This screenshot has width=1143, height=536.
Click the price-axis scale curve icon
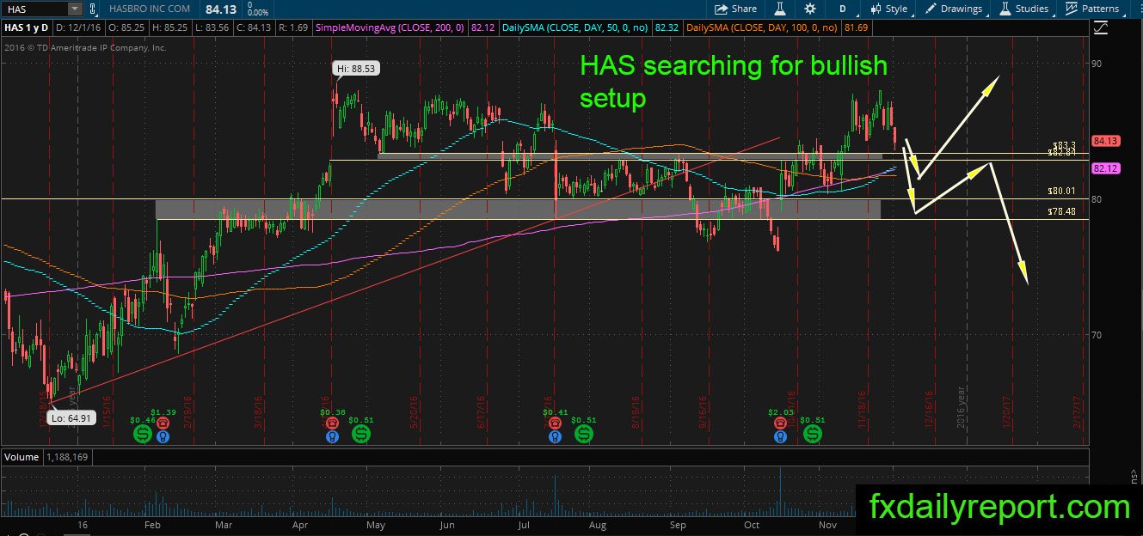(1101, 27)
